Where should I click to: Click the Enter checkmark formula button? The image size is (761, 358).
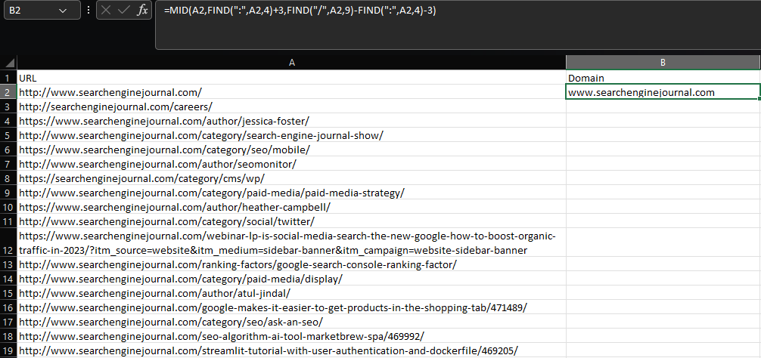point(123,11)
